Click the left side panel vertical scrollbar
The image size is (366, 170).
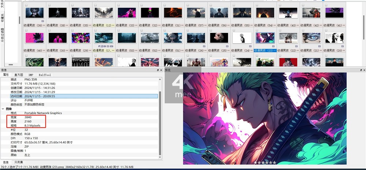point(20,20)
